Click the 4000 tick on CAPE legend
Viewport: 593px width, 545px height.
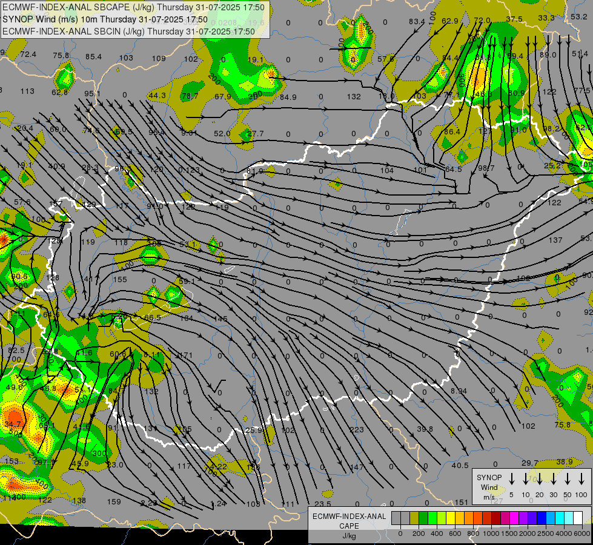[x=564, y=533]
